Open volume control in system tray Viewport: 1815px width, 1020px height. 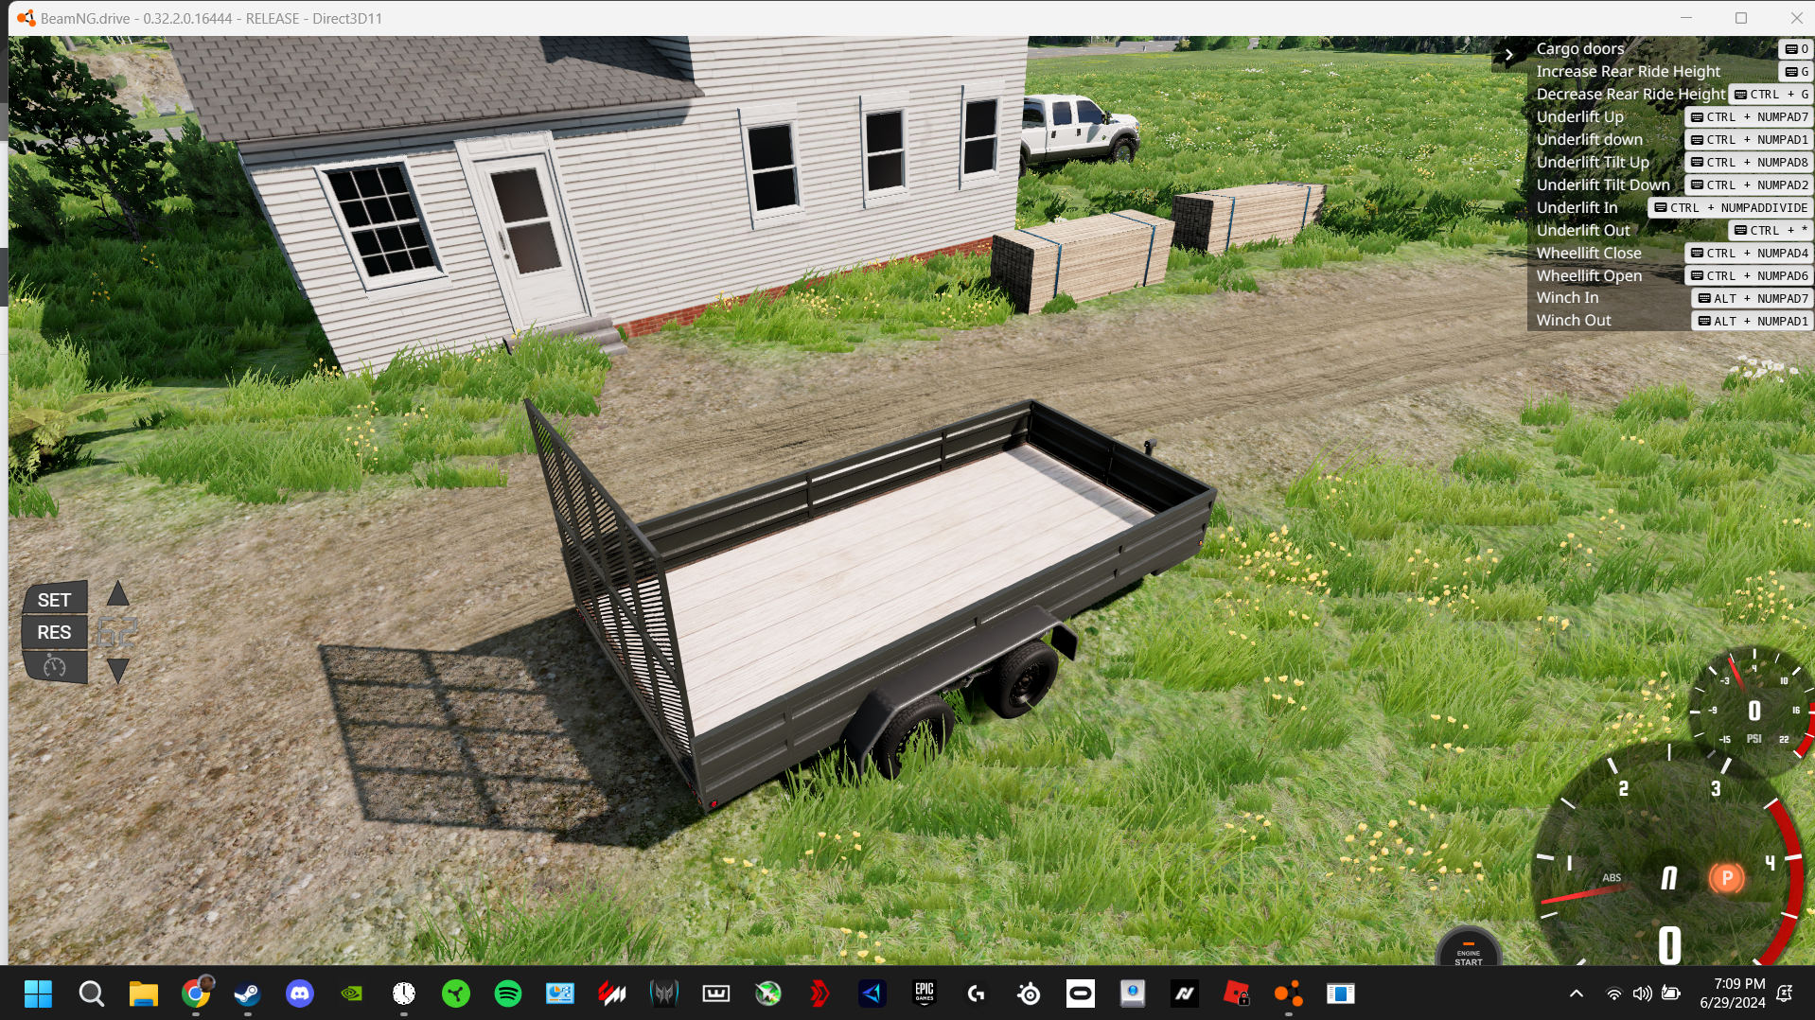[x=1643, y=994]
